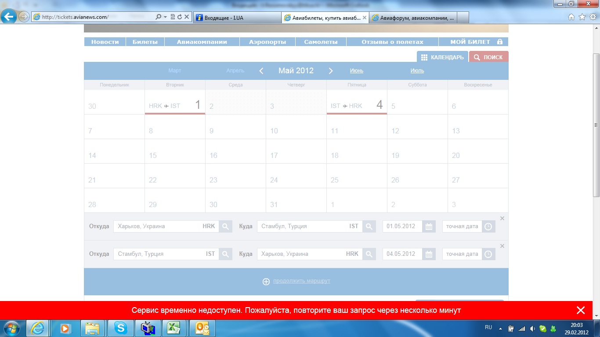Close the red service unavailable banner
Image resolution: width=600 pixels, height=337 pixels.
[x=580, y=310]
